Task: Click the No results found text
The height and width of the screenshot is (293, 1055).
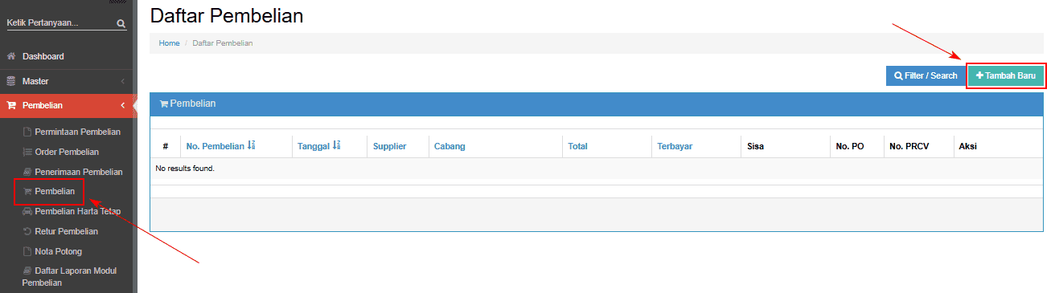Action: coord(185,169)
